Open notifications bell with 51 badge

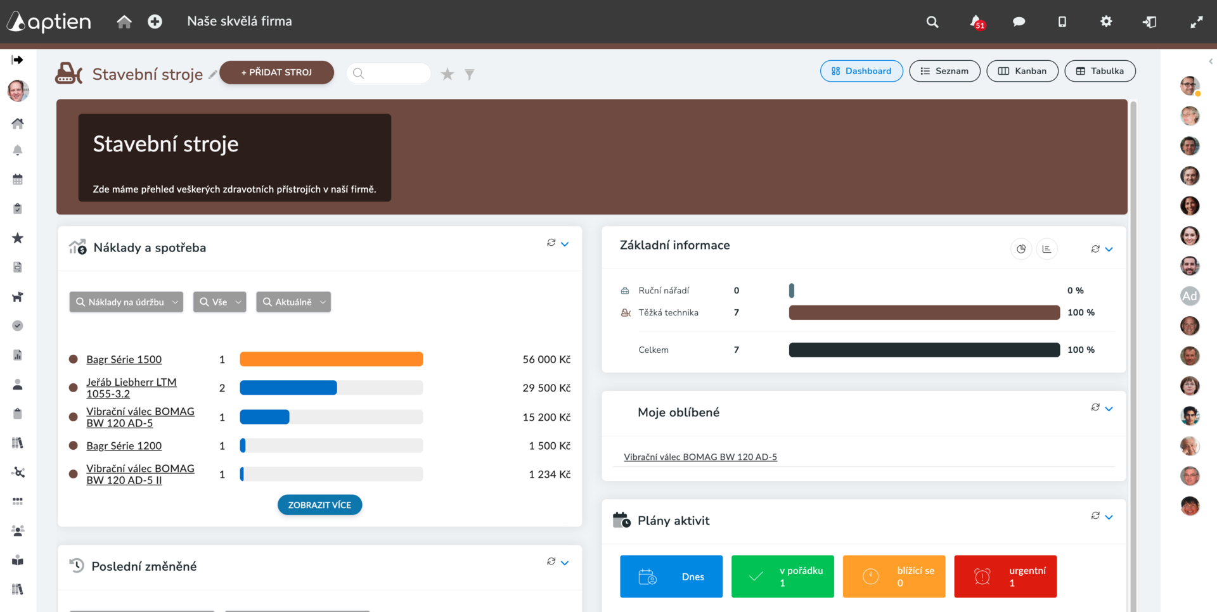pos(977,22)
